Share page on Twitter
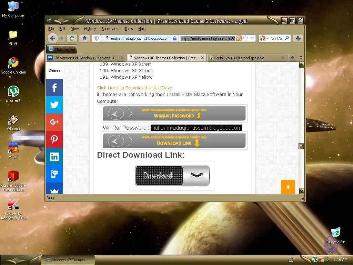The width and height of the screenshot is (353, 265). [54, 105]
